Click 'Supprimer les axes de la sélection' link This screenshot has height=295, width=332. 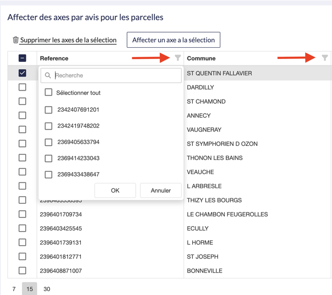[x=68, y=40]
